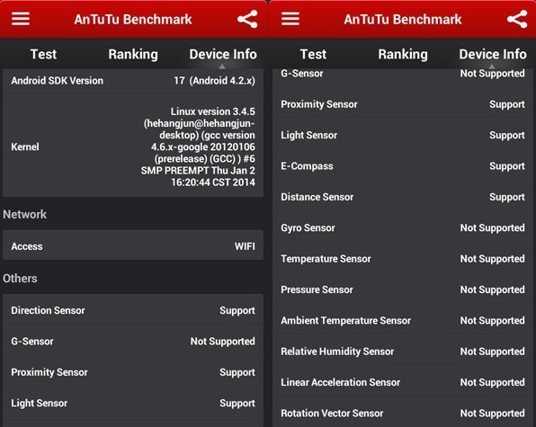Switch to Ranking tab on left screen
Image resolution: width=536 pixels, height=427 pixels.
tap(133, 54)
